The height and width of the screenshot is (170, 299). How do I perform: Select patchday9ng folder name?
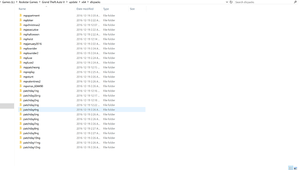click(31, 133)
